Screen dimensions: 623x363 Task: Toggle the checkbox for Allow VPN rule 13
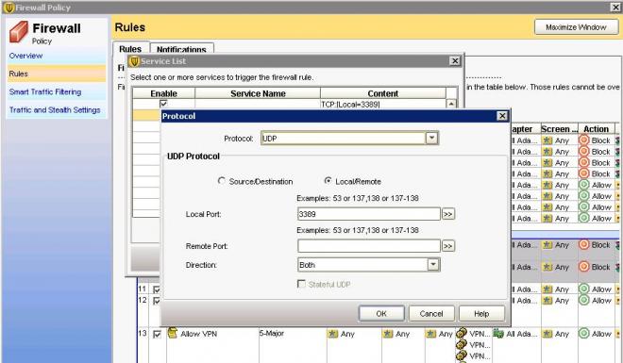[x=157, y=334]
